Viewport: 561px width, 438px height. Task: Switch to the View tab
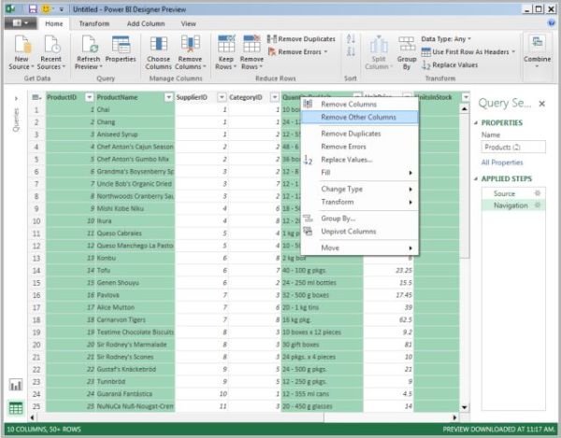tap(188, 23)
